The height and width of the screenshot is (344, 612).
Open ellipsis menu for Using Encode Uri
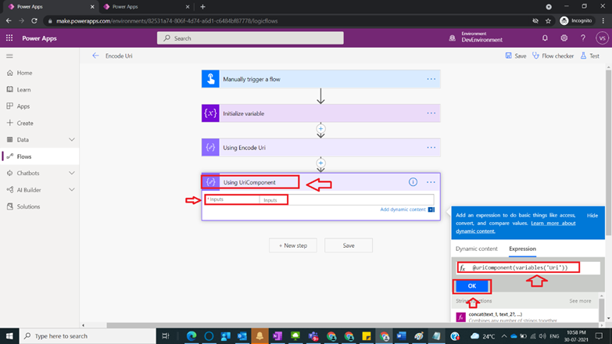[431, 148]
